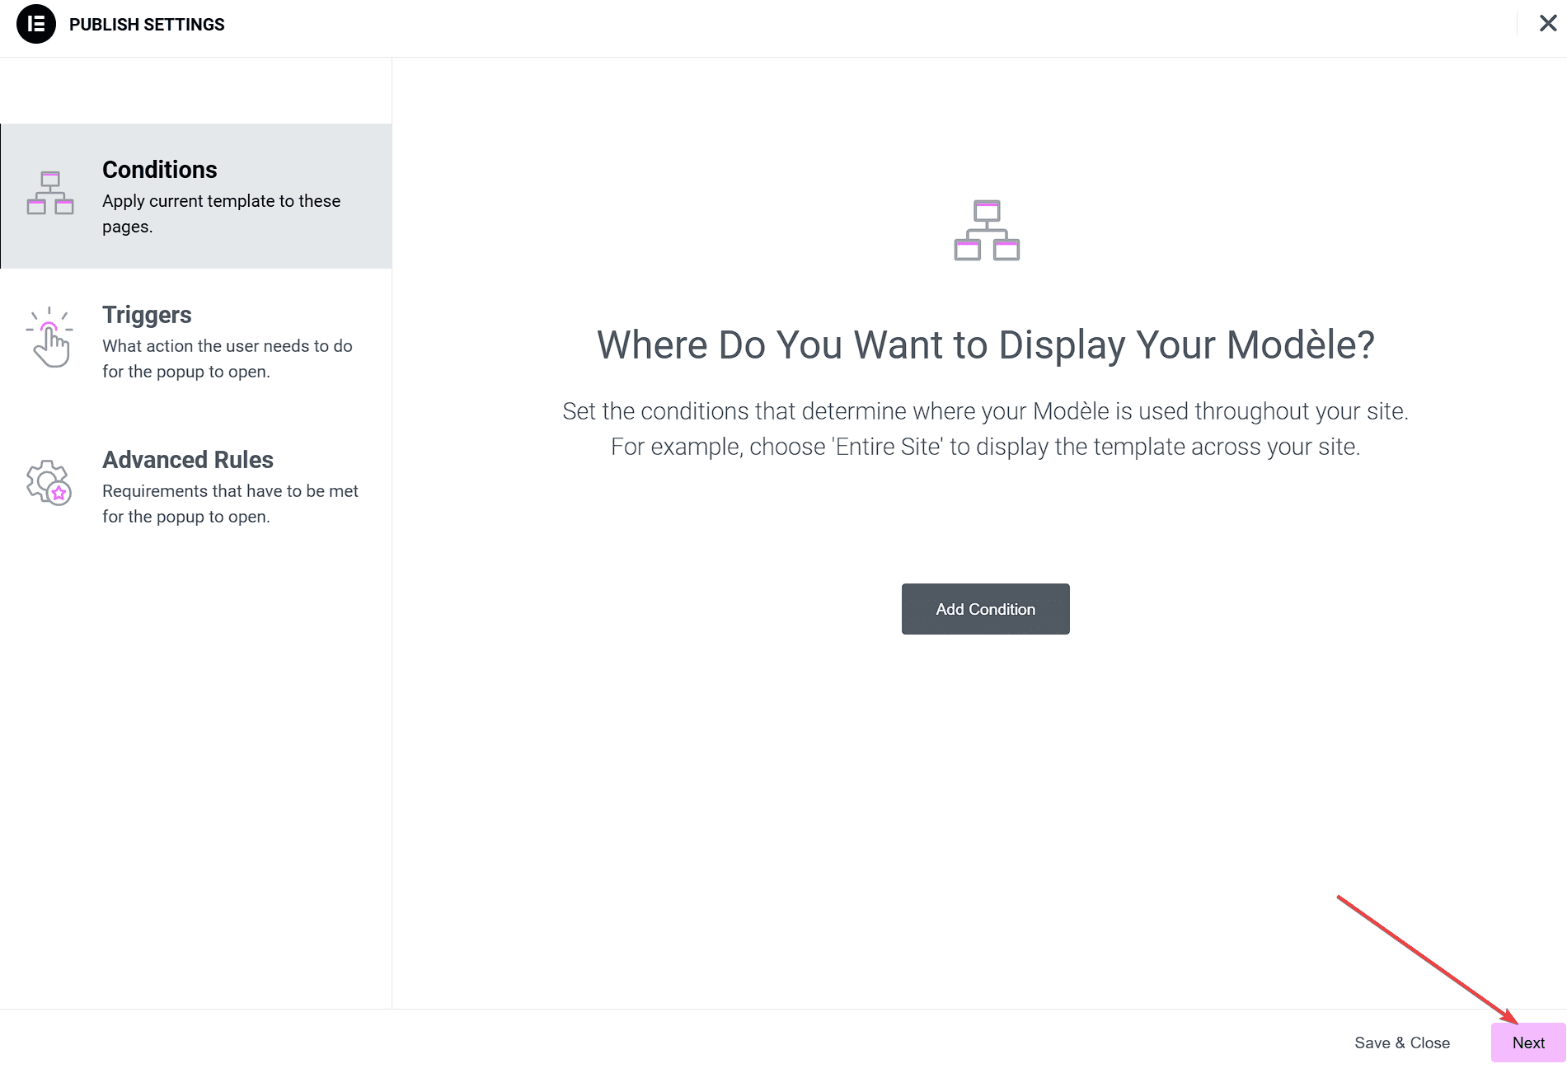The width and height of the screenshot is (1567, 1073).
Task: Click the Advanced Rules gear icon
Action: pyautogui.click(x=49, y=483)
